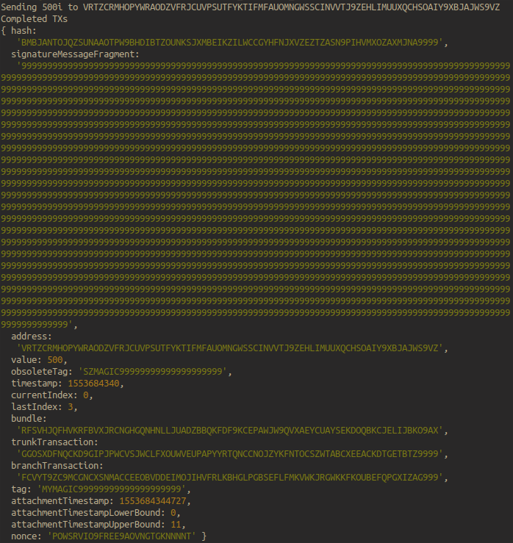
Task: Click the 'obsoleteTag:' label
Action: click(42, 372)
